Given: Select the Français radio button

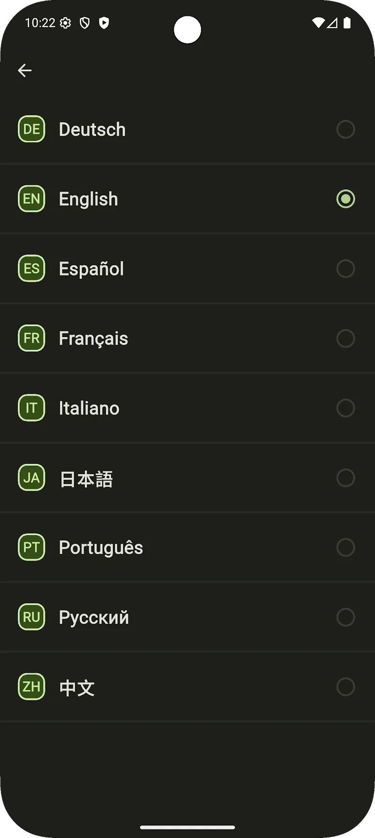Looking at the screenshot, I should (345, 338).
